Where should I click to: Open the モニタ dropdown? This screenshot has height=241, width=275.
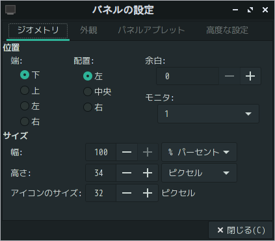point(208,114)
